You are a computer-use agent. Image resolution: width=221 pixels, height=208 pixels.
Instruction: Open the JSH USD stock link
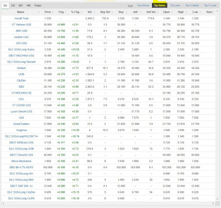tap(22, 43)
